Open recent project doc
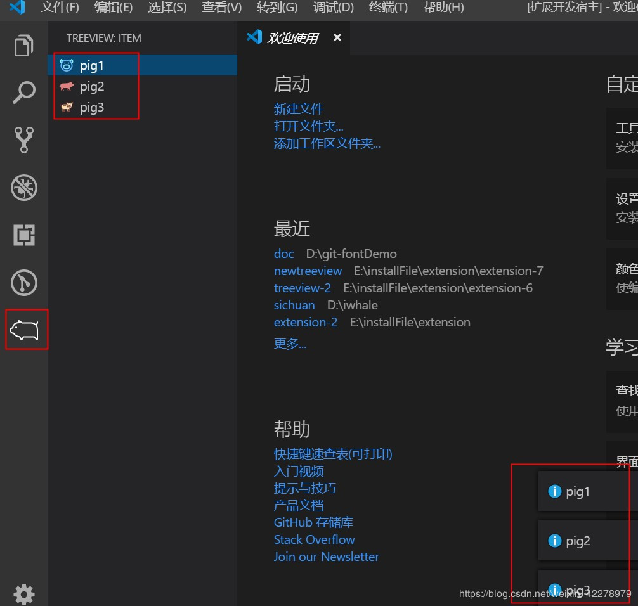 point(283,254)
